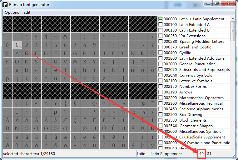Select the ampersand character cell
Viewport: 238px width, 160px height.
[x=65, y=37]
